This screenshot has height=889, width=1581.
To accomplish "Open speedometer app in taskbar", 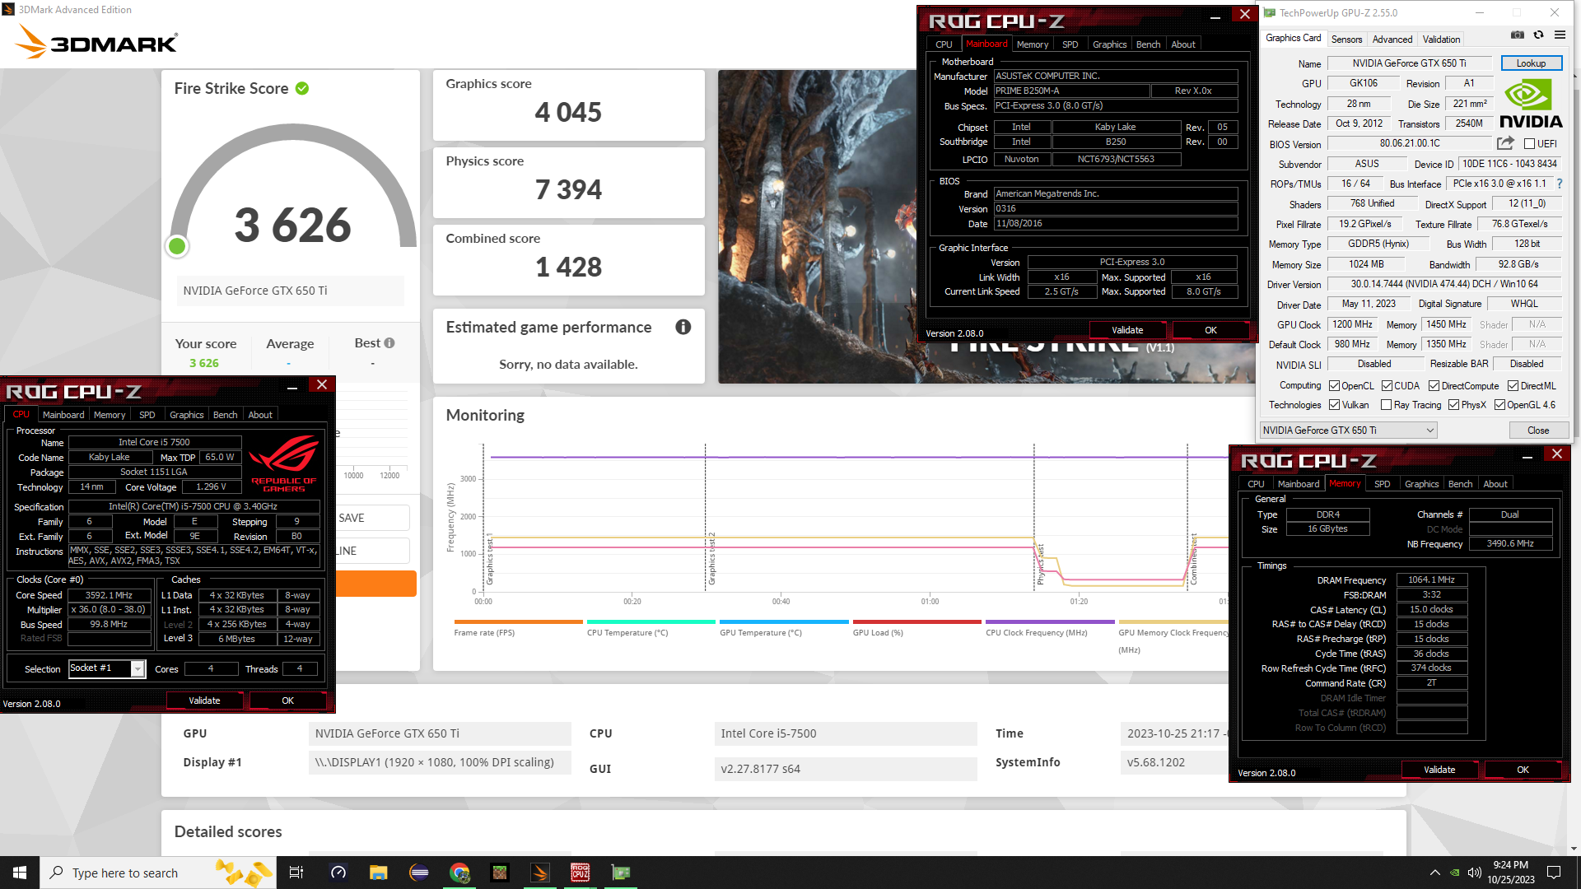I will click(x=338, y=873).
